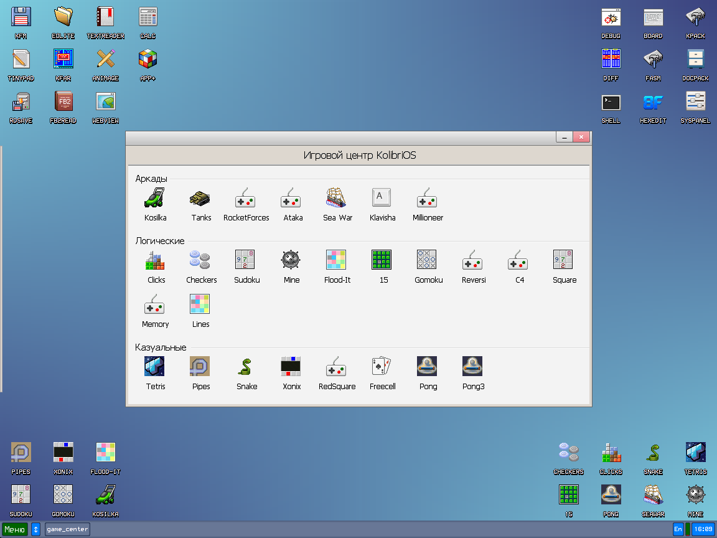Start Xonix in Game Center window

click(291, 374)
